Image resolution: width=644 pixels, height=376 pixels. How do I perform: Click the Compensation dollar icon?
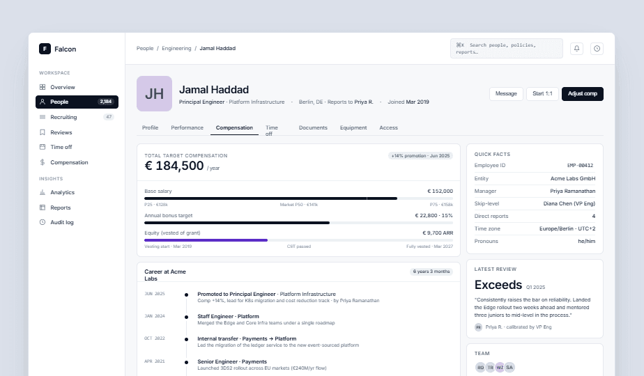[x=43, y=162]
